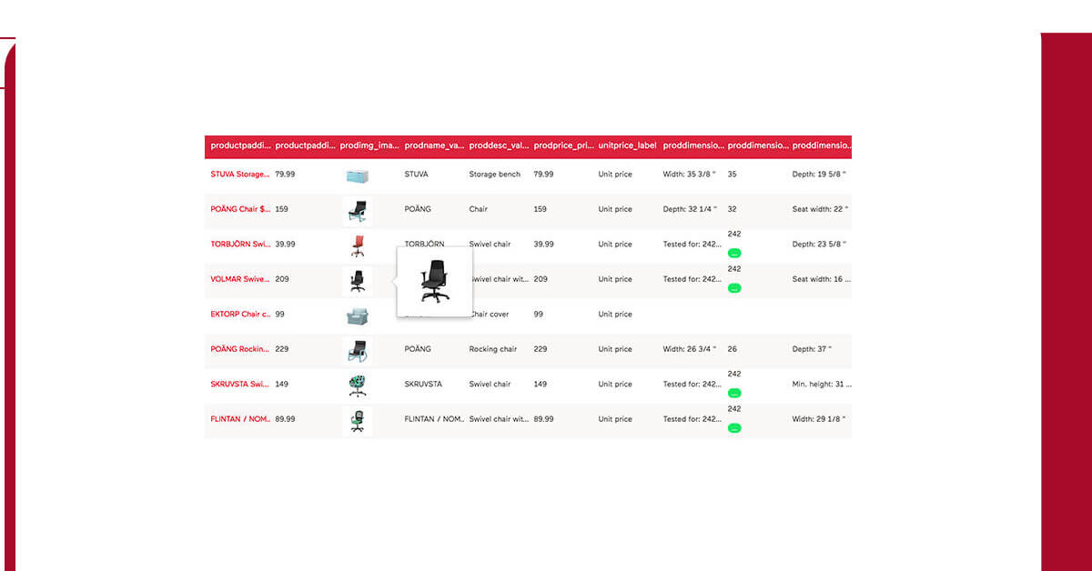Select the prodname_va... column header
1092x571 pixels.
[x=434, y=145]
